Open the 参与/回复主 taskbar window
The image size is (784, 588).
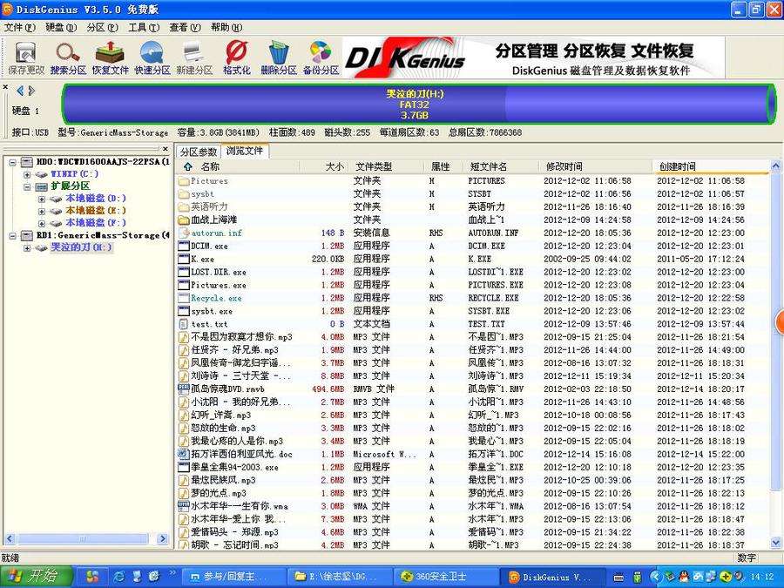pyautogui.click(x=234, y=577)
